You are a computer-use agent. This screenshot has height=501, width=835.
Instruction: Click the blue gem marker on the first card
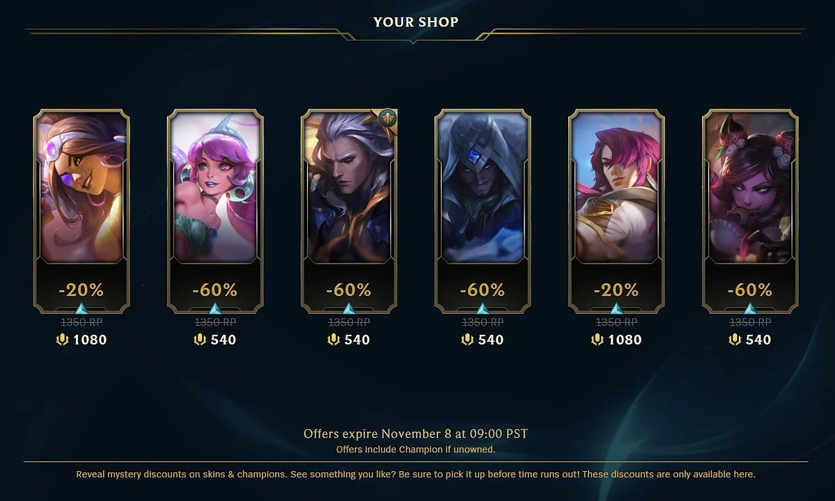pyautogui.click(x=81, y=308)
